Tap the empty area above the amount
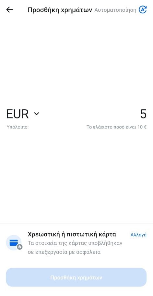Screen dimensions: 153x296 [x=76, y=60]
